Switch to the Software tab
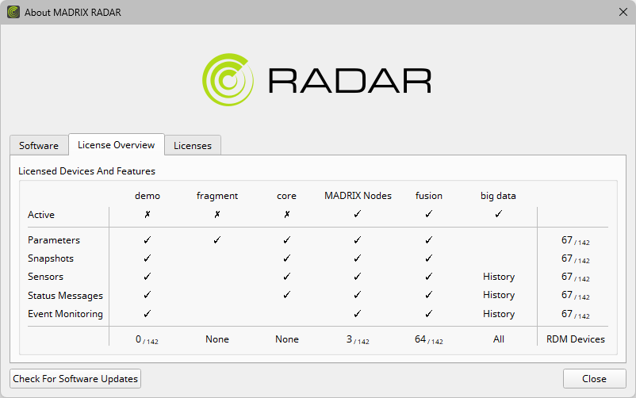 [x=39, y=145]
